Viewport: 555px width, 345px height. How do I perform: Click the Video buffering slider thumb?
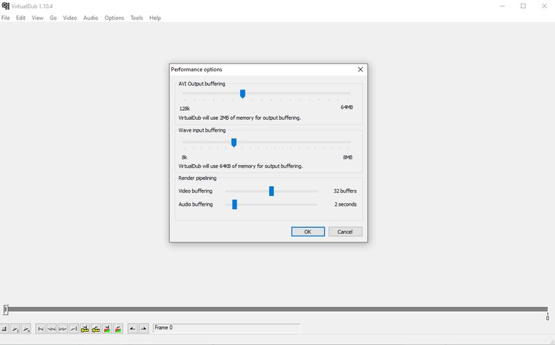pyautogui.click(x=271, y=191)
